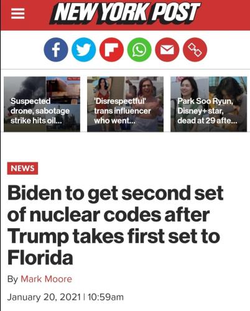Copy the article link with chain icon
250x311 pixels.
(195, 50)
